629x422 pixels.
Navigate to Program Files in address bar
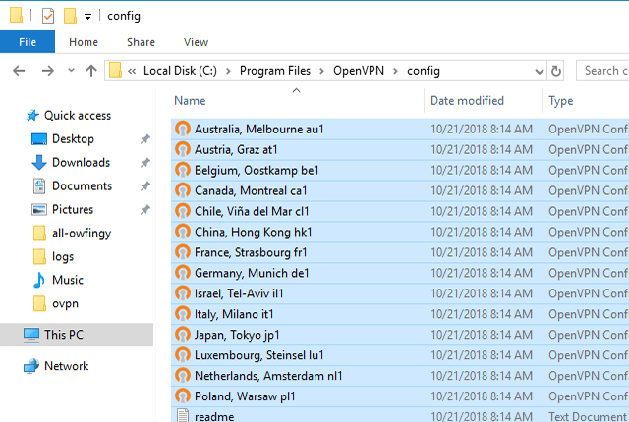pos(275,71)
